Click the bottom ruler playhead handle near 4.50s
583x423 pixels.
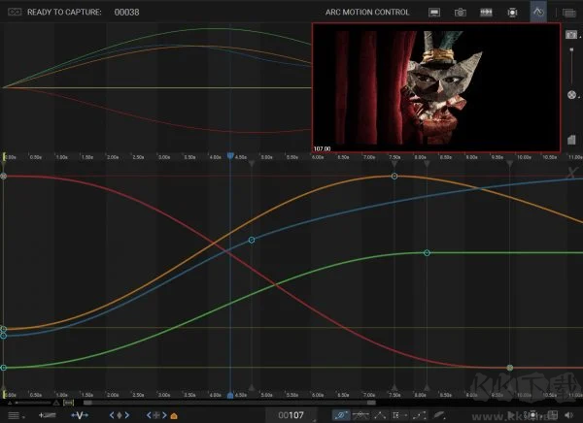[230, 395]
